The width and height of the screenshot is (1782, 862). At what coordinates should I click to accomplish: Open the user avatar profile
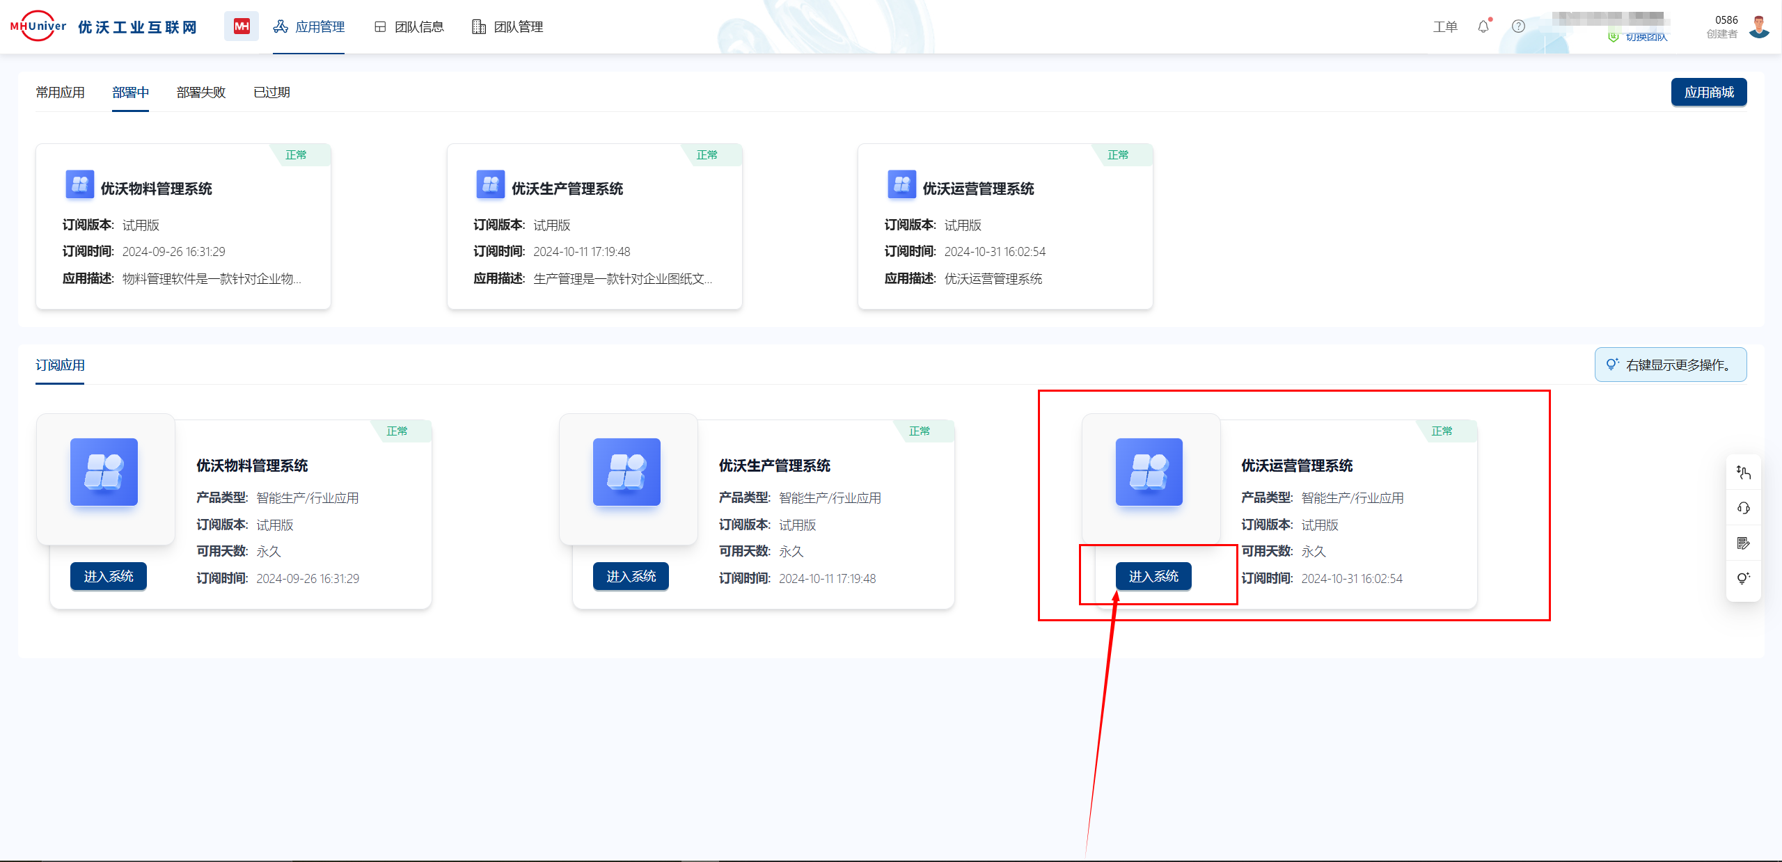coord(1759,26)
